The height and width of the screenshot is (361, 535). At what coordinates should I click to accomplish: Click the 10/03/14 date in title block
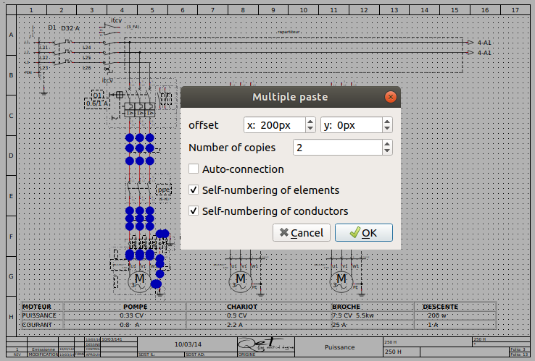(188, 344)
